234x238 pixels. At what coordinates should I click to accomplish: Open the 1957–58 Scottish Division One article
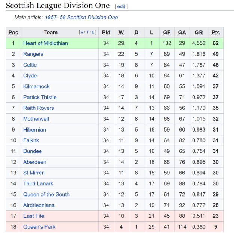point(81,17)
